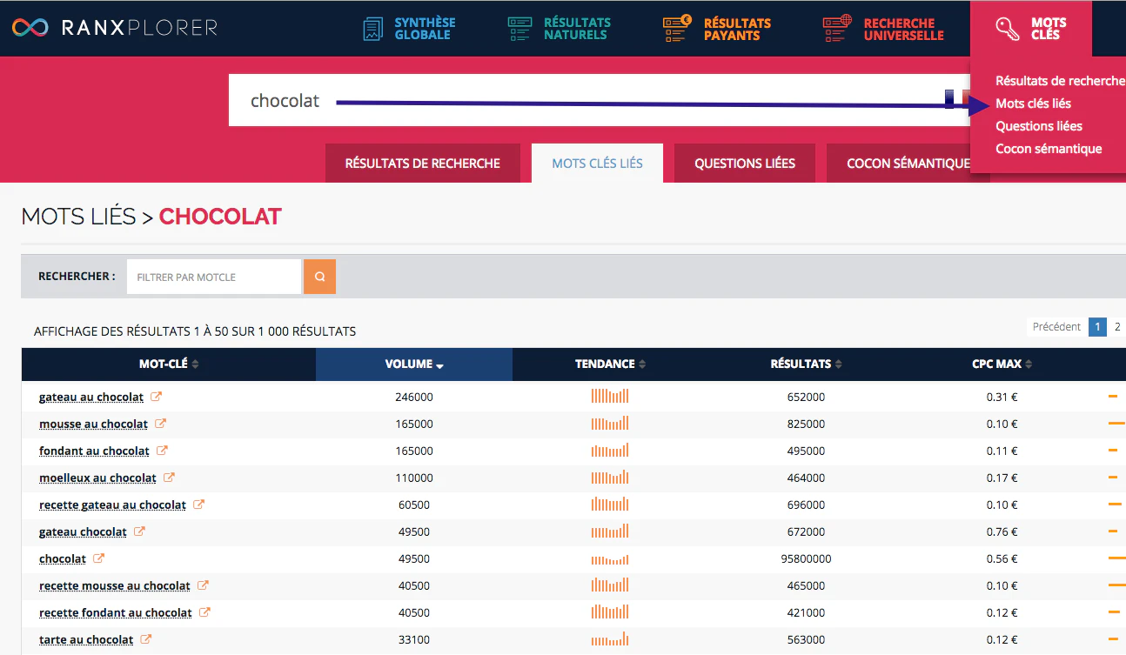The width and height of the screenshot is (1126, 655).
Task: Choose Questions liées in dropdown menu
Action: coord(1039,126)
